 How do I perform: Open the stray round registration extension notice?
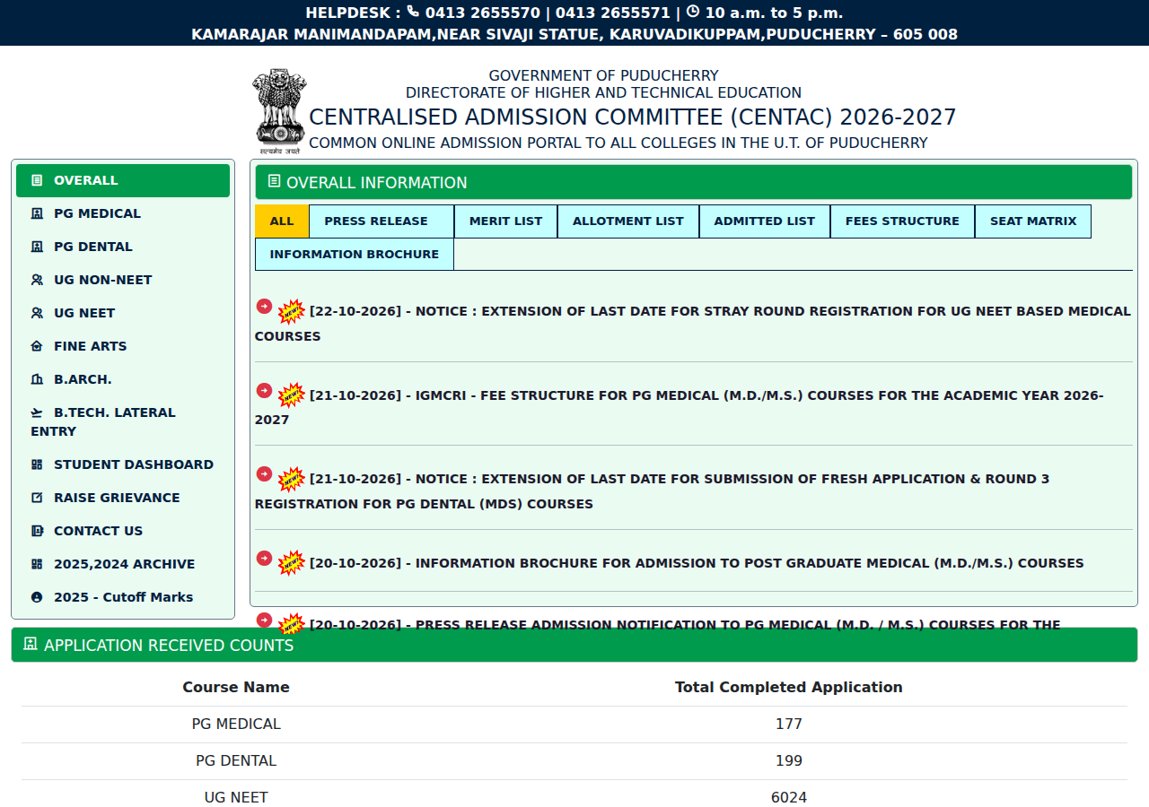tap(693, 324)
